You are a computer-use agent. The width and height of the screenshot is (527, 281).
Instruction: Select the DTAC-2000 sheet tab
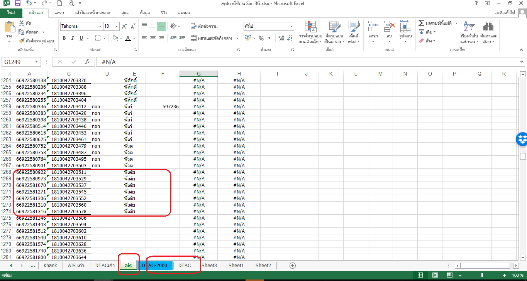[154, 265]
